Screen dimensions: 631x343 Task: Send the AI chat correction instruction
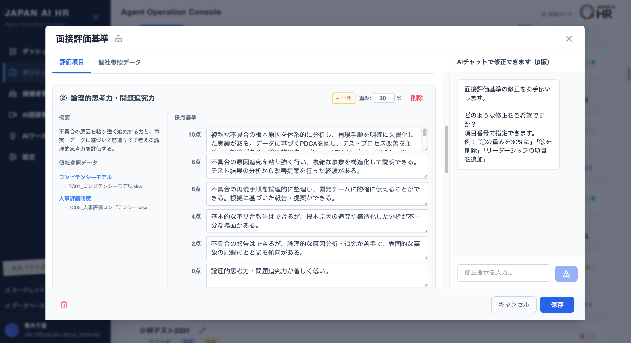click(566, 274)
